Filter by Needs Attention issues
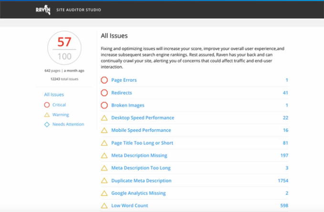Image resolution: width=324 pixels, height=212 pixels. (68, 124)
